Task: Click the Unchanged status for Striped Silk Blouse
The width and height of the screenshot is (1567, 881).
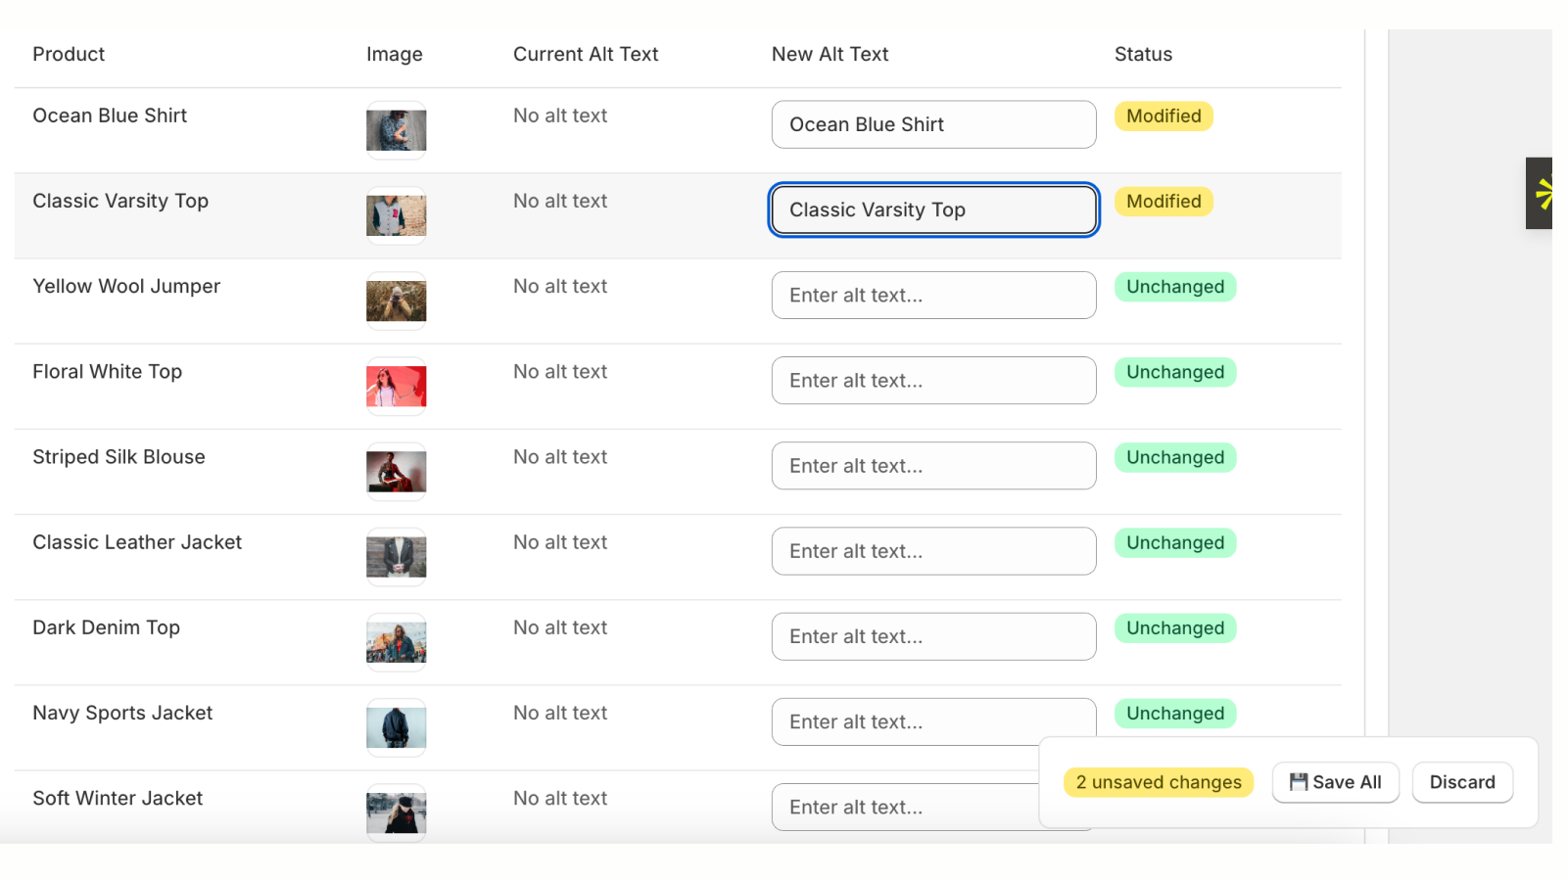Action: tap(1175, 457)
